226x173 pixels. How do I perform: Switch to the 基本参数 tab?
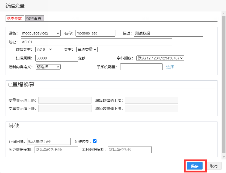(x=15, y=18)
